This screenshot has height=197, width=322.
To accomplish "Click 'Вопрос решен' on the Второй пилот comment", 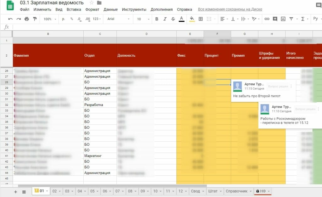I will coord(278,86).
